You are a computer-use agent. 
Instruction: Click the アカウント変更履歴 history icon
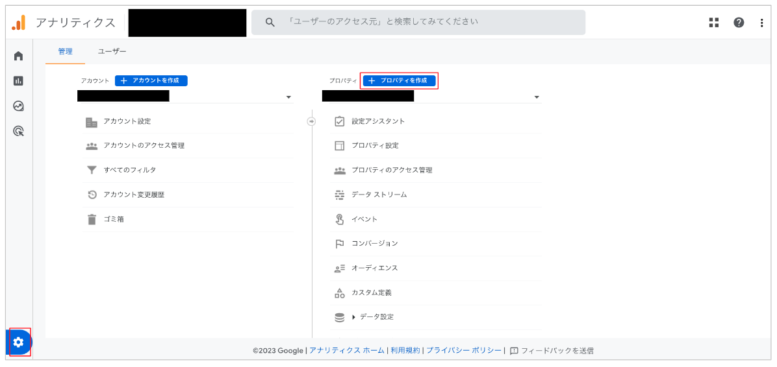pos(92,195)
